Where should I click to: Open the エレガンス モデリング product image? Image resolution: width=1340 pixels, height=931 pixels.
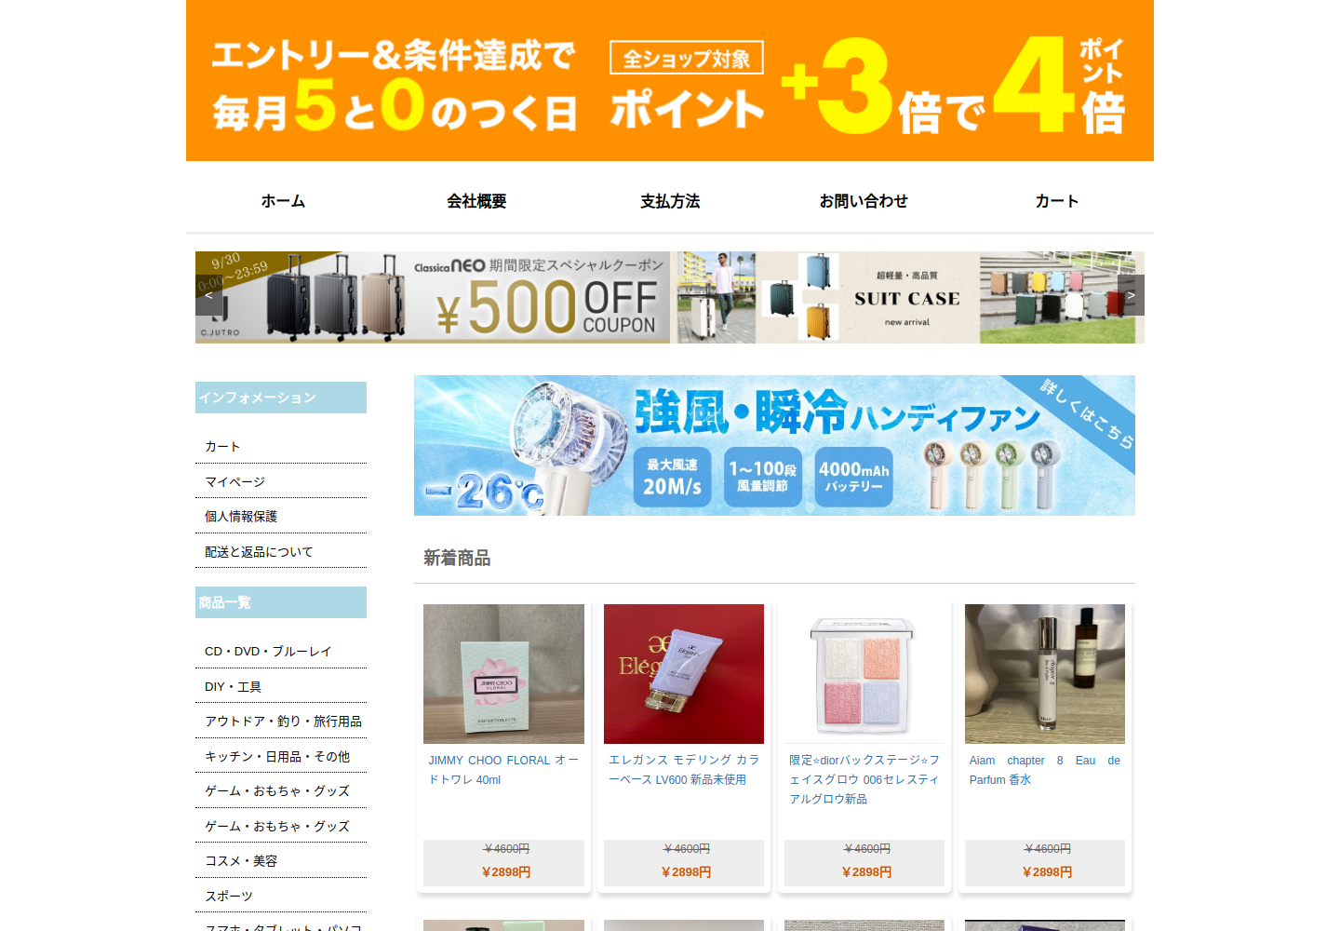684,674
